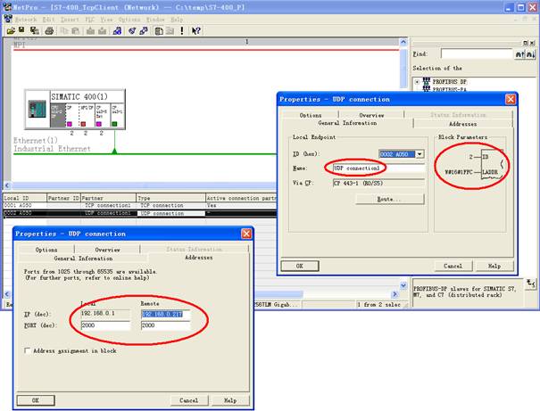Click Help in left Addresses dialog

click(230, 400)
